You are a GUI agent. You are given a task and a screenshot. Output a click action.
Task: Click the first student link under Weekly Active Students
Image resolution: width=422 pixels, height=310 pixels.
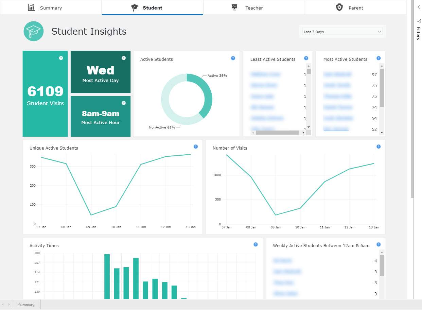282,261
